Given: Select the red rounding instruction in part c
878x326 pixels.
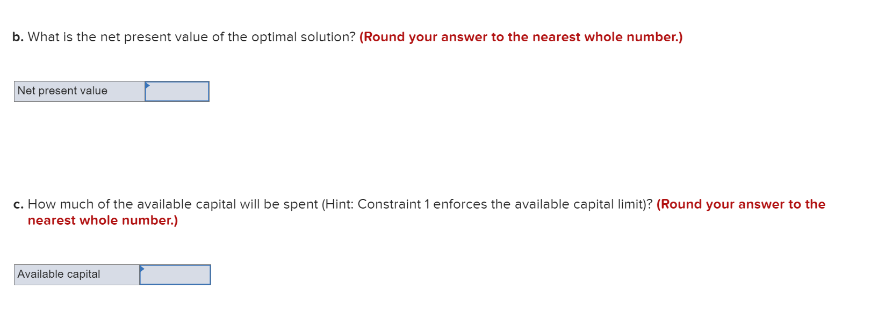Looking at the screenshot, I should tap(742, 204).
